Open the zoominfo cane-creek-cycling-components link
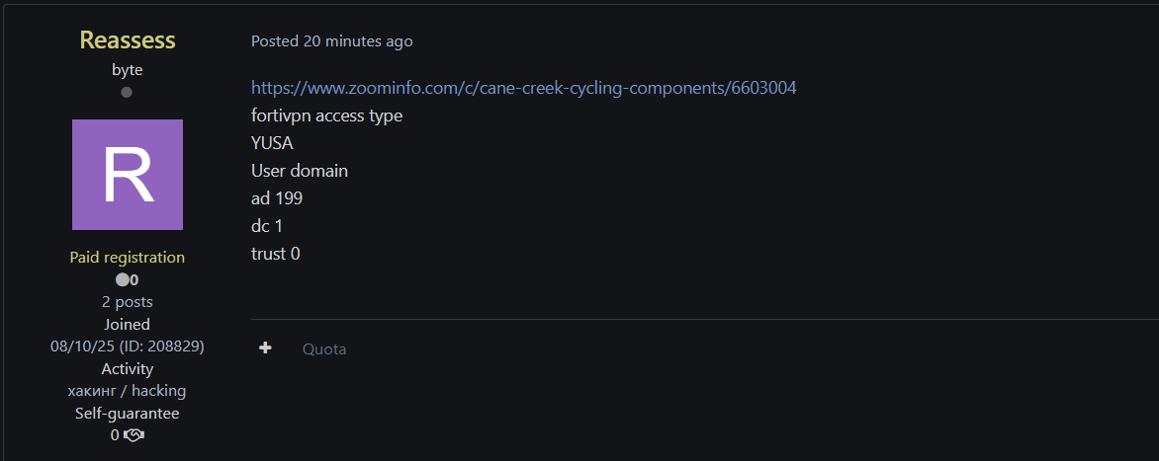The image size is (1159, 461). (x=523, y=88)
